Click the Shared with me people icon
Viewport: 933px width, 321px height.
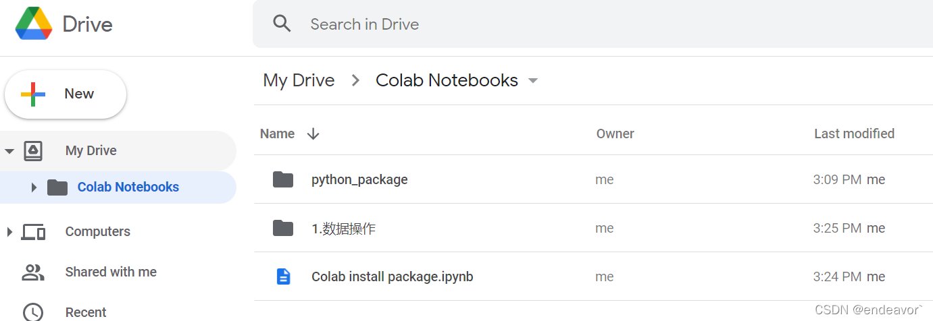[x=33, y=272]
